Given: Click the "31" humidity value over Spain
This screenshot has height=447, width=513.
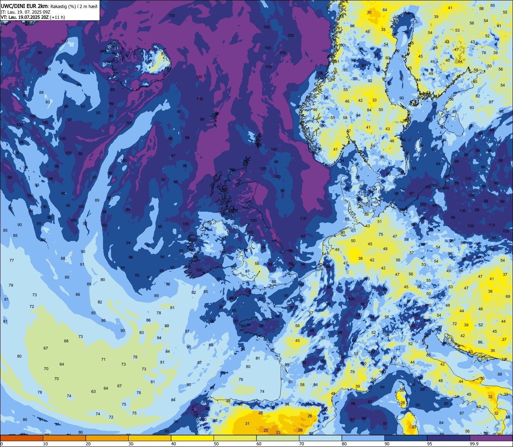Looking at the screenshot, I should click(x=247, y=424).
